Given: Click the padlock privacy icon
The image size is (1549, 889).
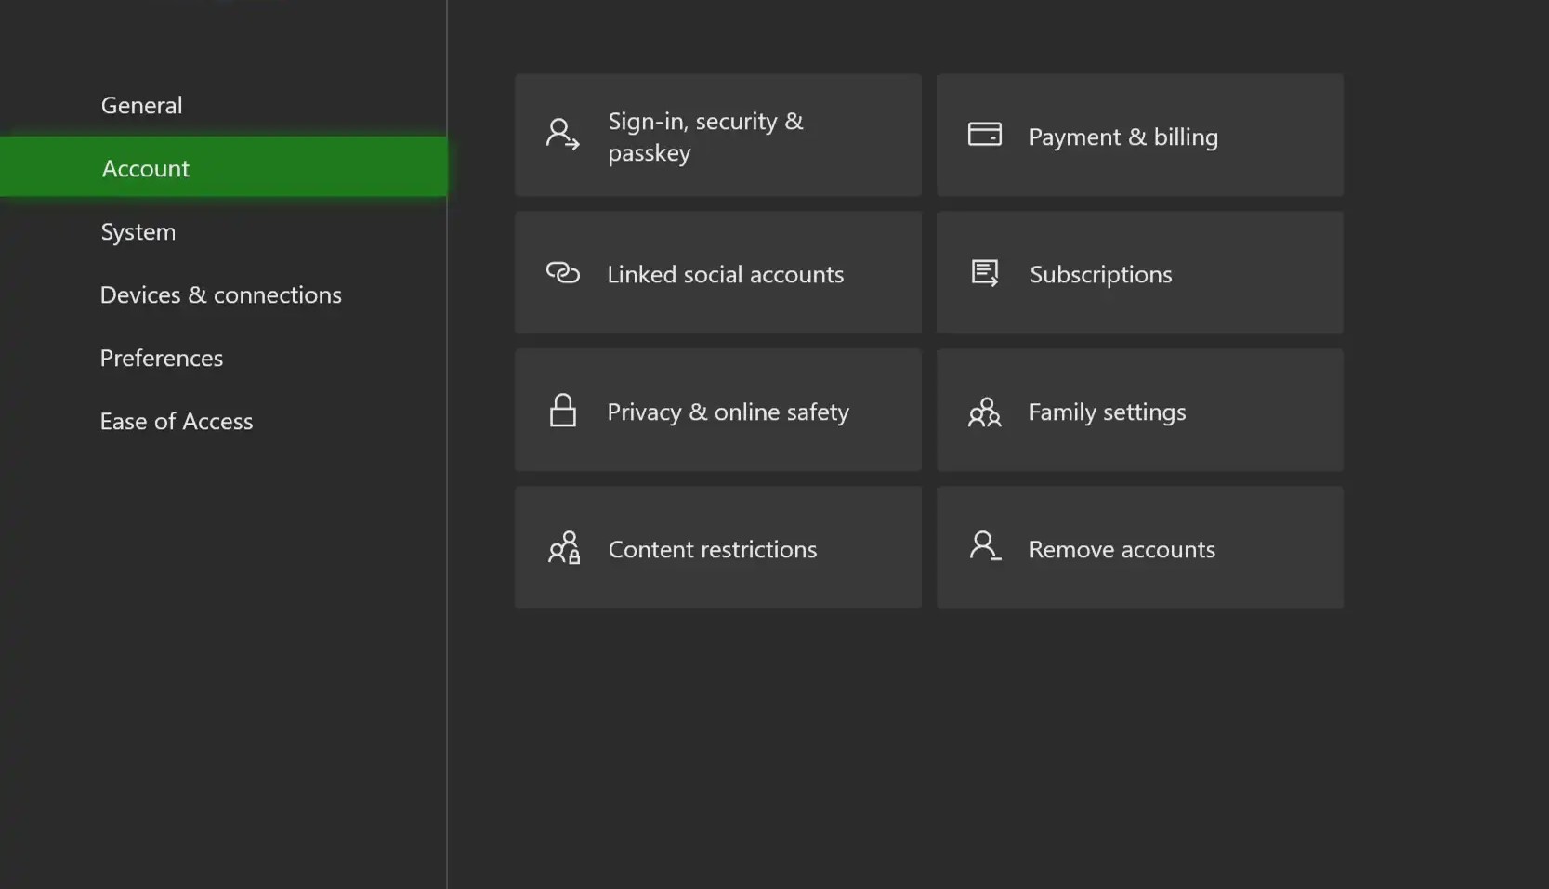Looking at the screenshot, I should [562, 411].
